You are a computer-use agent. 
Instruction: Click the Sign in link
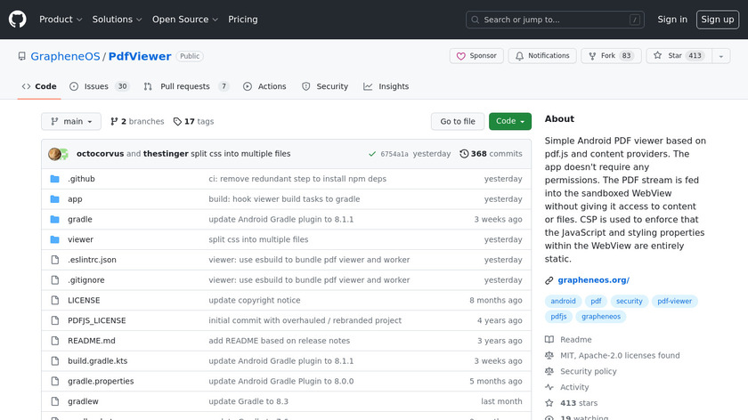point(672,20)
